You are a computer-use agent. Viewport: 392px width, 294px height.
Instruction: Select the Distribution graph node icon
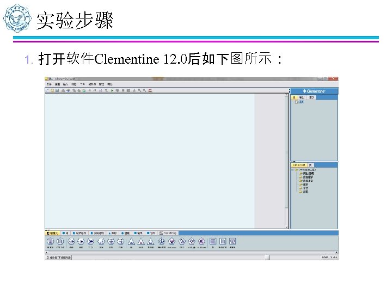(x=141, y=242)
